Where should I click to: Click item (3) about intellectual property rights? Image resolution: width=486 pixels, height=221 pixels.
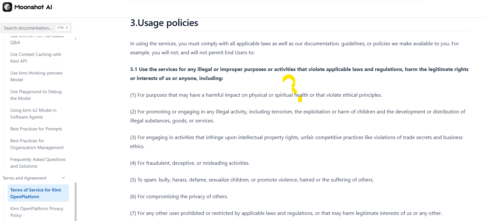297,142
